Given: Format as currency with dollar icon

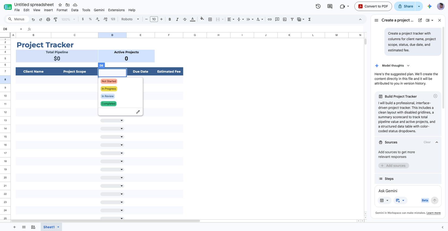Looking at the screenshot, I should [83, 19].
